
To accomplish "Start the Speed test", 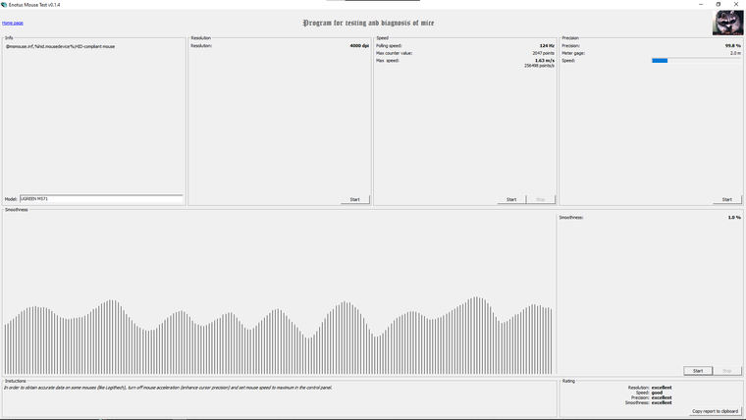I will click(511, 199).
